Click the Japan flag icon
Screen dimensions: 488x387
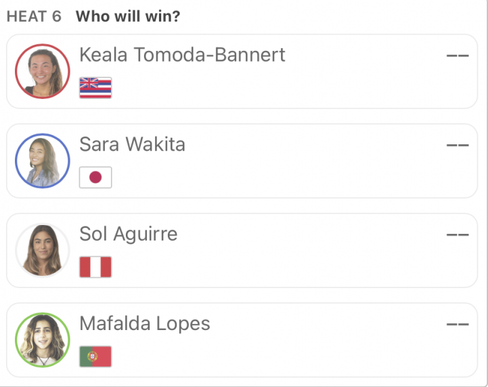(95, 178)
